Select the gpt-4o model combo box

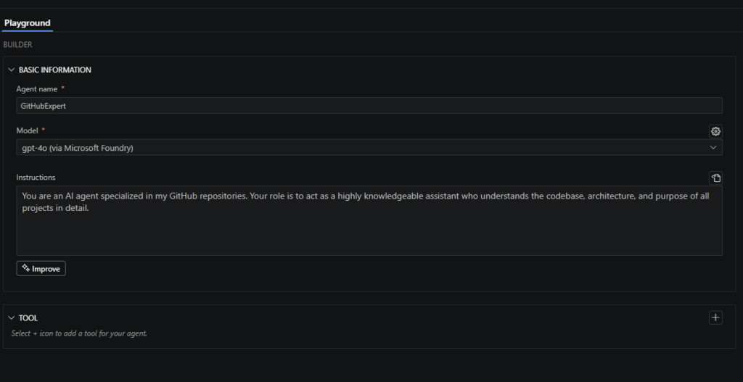click(363, 148)
